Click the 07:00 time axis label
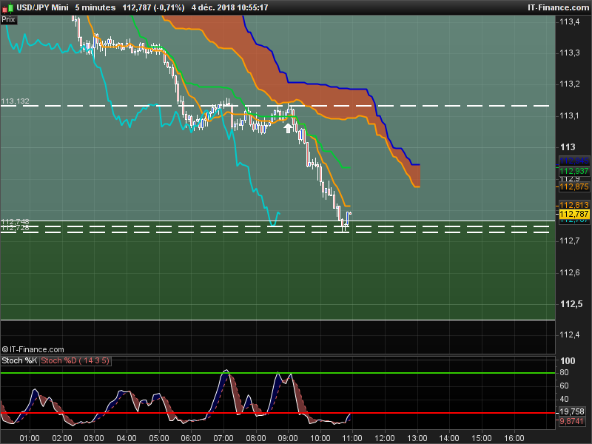Screen dimensions: 592x444 [x=223, y=438]
